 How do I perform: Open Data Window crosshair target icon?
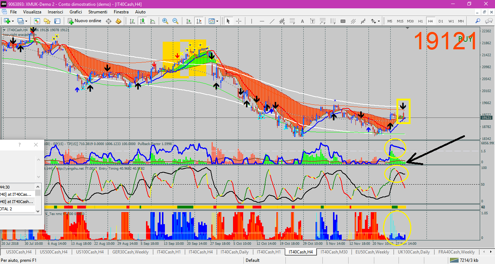(108, 21)
